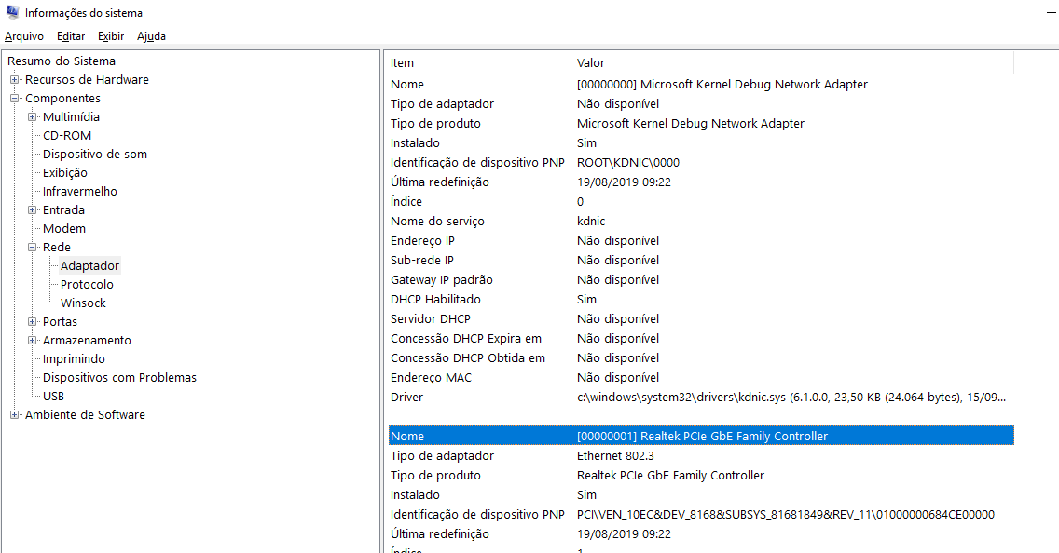This screenshot has width=1059, height=553.
Task: Collapse the Componentes node
Action: 14,99
